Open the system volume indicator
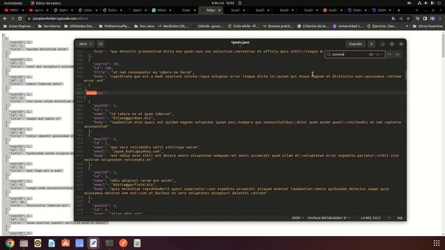The width and height of the screenshot is (445, 250). (426, 3)
